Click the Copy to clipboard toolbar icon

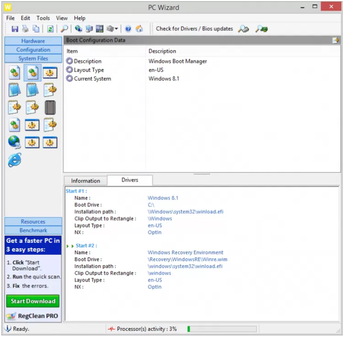(36, 28)
